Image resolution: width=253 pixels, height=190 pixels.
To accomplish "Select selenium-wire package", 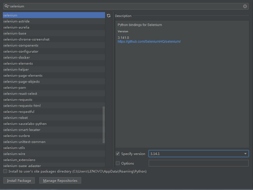I will click(54, 154).
